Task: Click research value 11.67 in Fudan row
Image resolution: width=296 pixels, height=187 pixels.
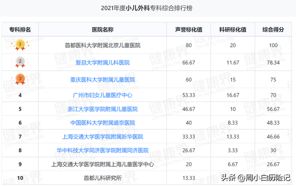Action: pyautogui.click(x=233, y=63)
